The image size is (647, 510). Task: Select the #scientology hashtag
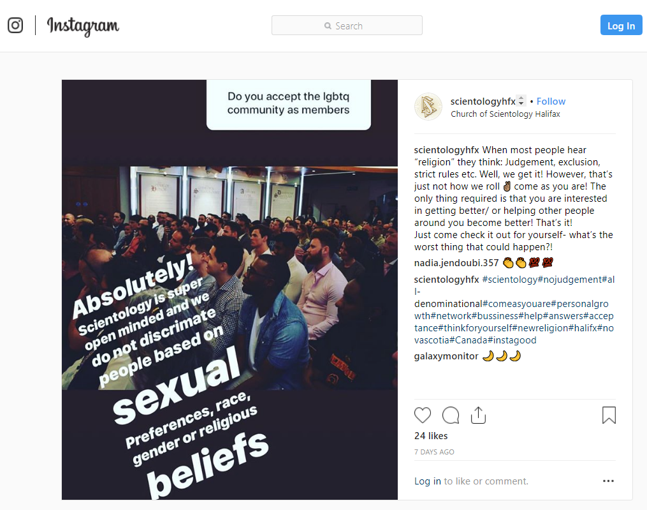[510, 280]
